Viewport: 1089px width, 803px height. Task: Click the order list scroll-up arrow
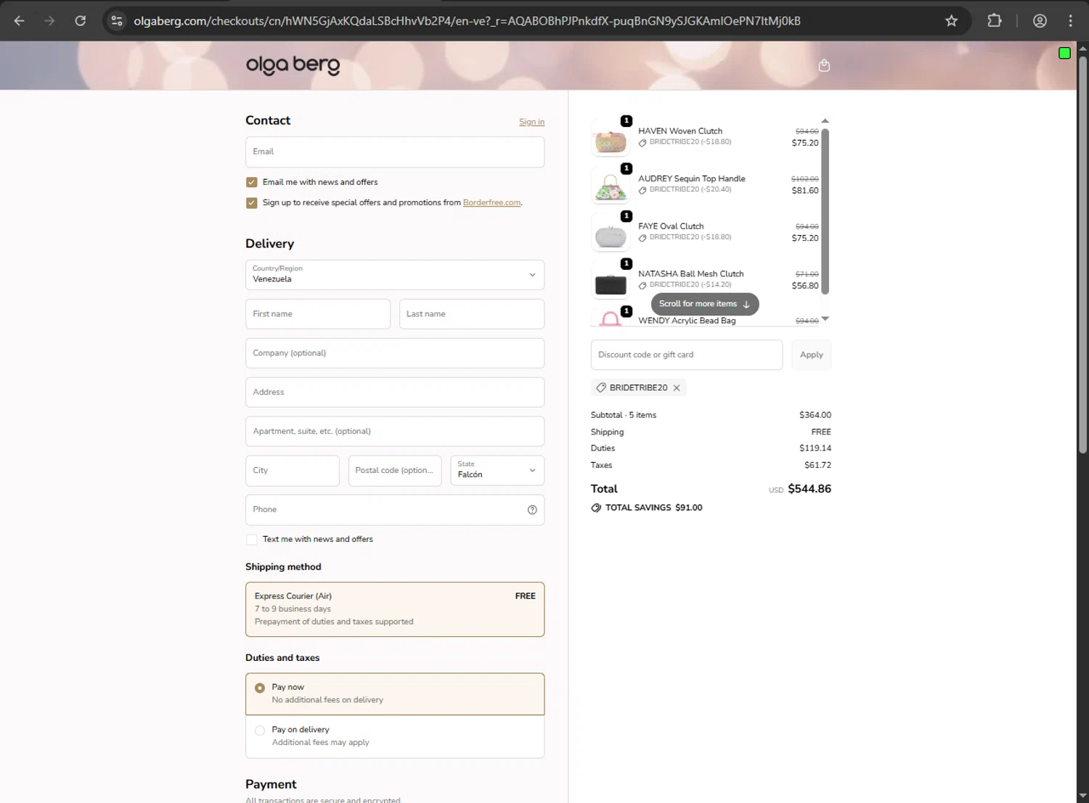point(825,121)
